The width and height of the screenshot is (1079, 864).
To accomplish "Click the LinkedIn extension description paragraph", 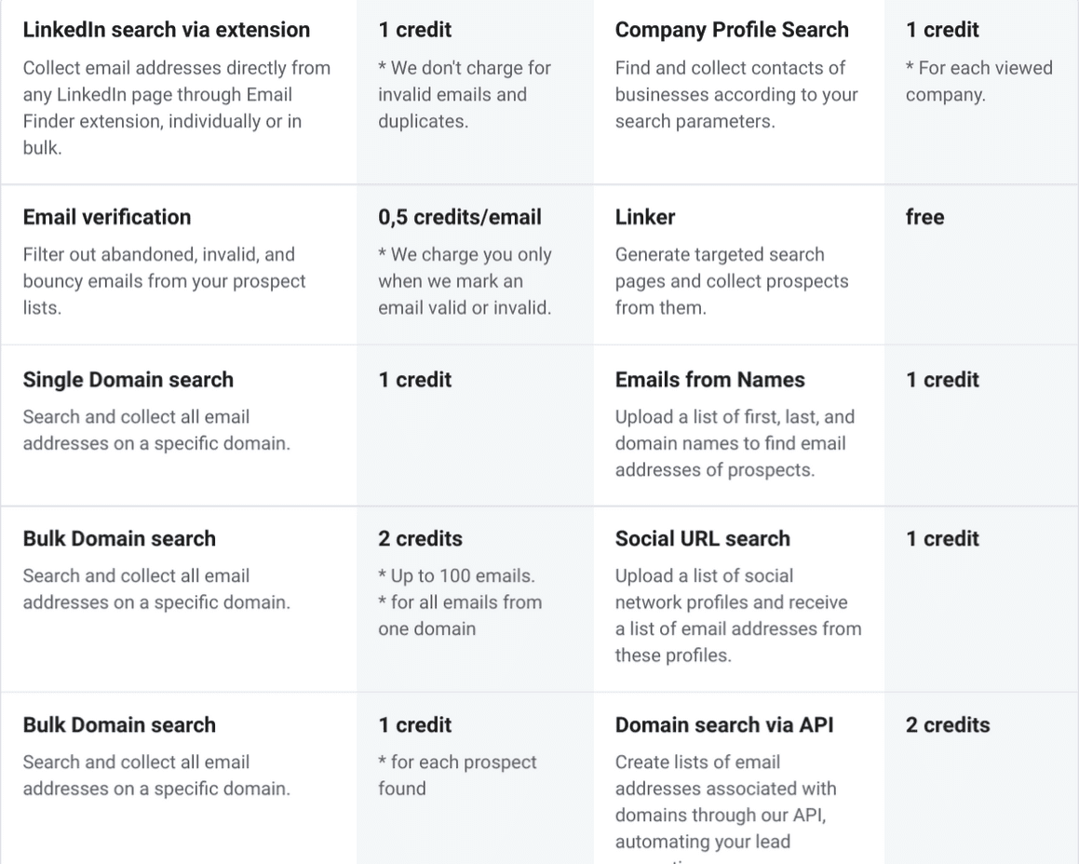I will click(x=176, y=107).
